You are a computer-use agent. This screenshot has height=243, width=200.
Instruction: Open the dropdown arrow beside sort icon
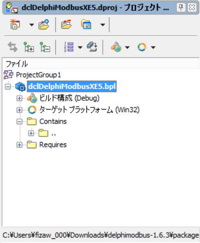pyautogui.click(x=80, y=47)
